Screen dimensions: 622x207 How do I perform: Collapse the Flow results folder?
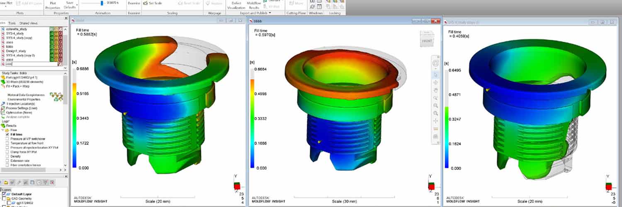2,130
